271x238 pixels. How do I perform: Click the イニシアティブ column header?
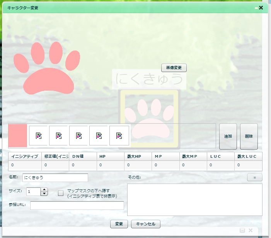point(25,157)
